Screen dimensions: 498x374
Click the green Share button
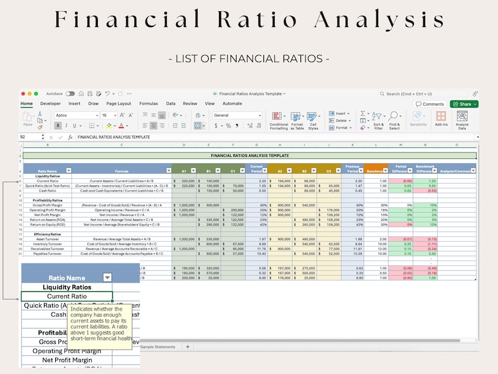(x=464, y=104)
